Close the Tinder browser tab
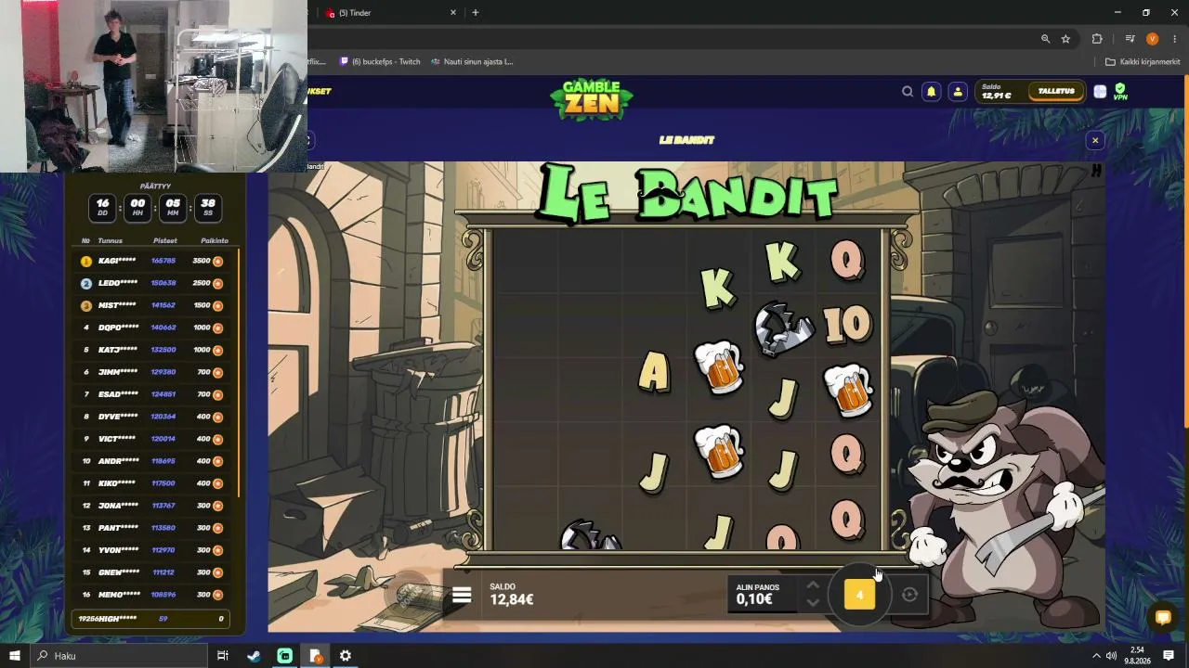This screenshot has height=668, width=1189. (453, 13)
